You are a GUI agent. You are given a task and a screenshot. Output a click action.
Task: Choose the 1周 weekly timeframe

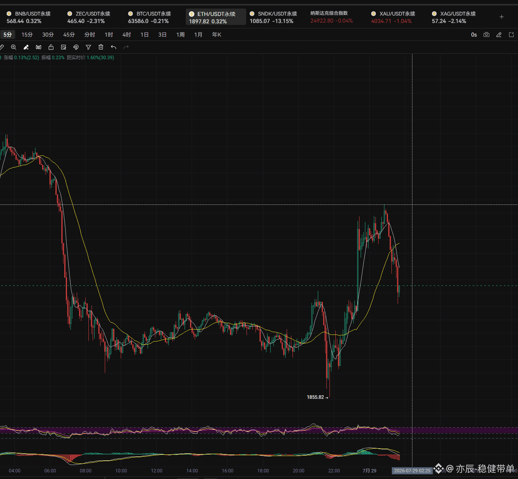click(180, 35)
